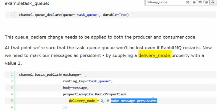Click the 'exampletask_queue:' heading text
217x111 pixels.
click(27, 3)
